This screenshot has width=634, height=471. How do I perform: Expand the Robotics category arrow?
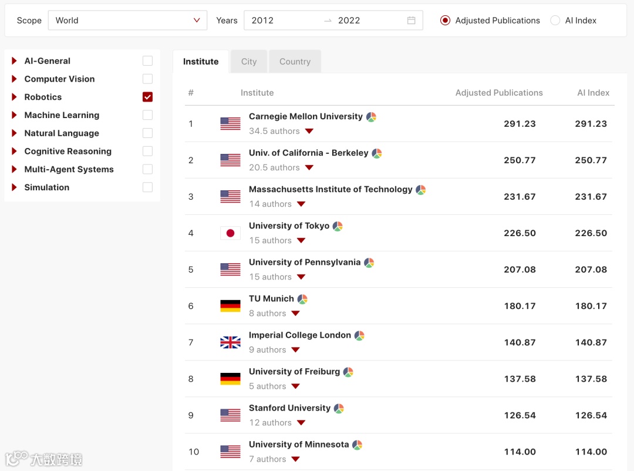tap(14, 97)
